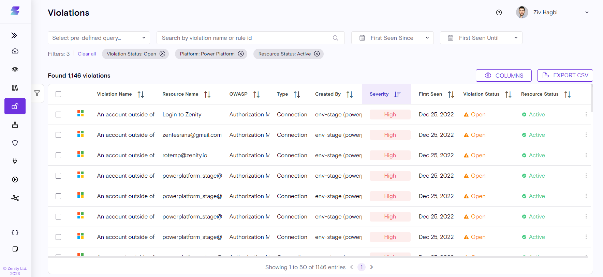Click the plug connector icon in sidebar
The image size is (603, 277).
15,161
